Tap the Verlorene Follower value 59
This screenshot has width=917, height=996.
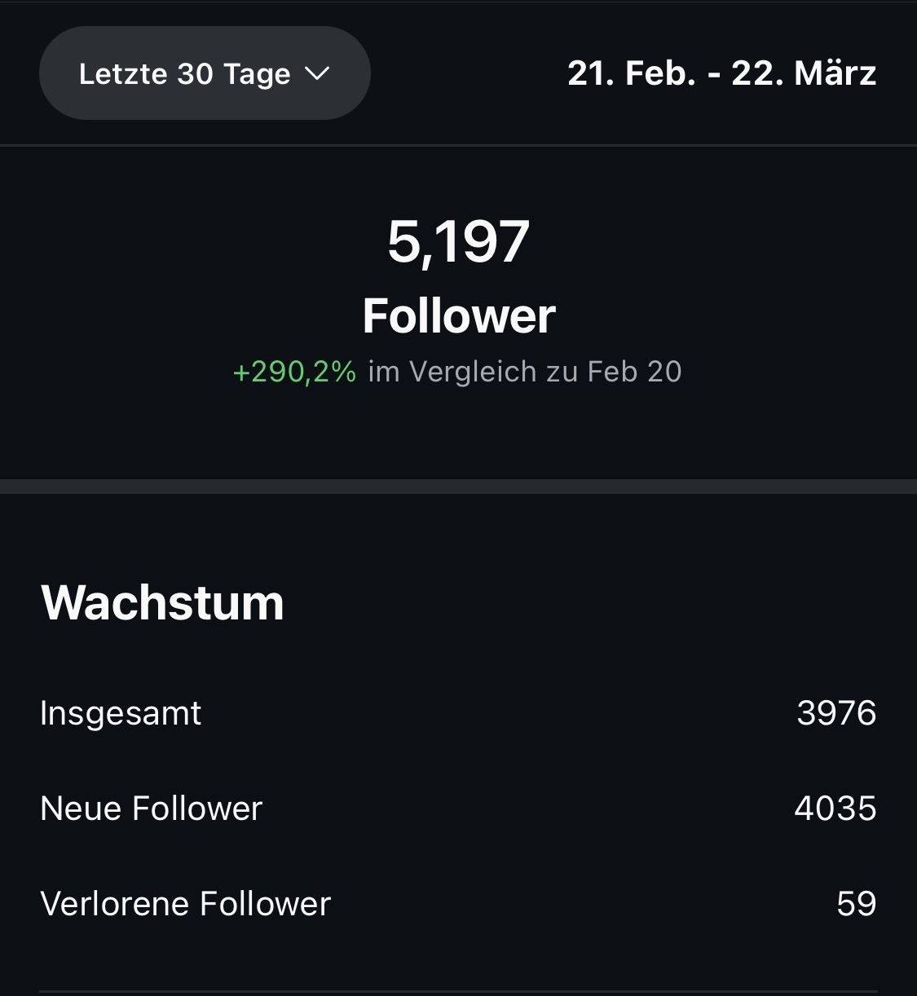856,904
